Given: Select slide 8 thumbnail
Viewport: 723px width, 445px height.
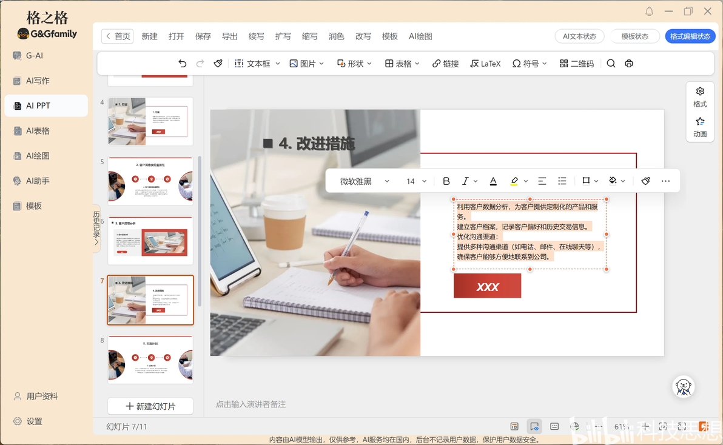Looking at the screenshot, I should click(150, 360).
